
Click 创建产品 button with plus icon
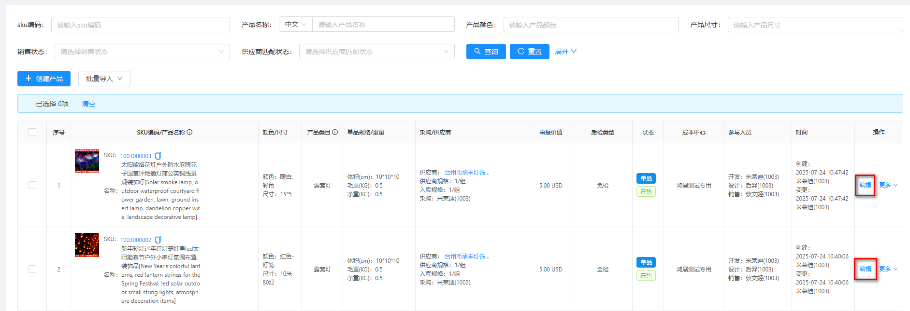point(44,79)
